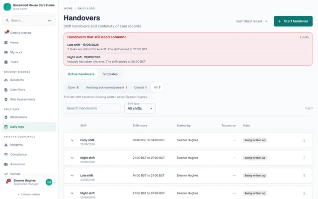The height and width of the screenshot is (199, 318).
Task: Filter by Awaiting acknowledgement 1
Action: (x=106, y=88)
